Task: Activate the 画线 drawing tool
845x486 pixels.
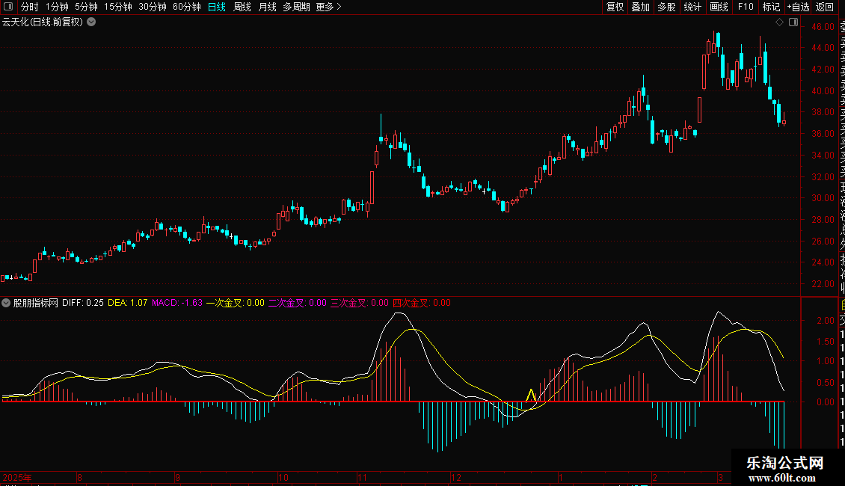Action: coord(719,7)
